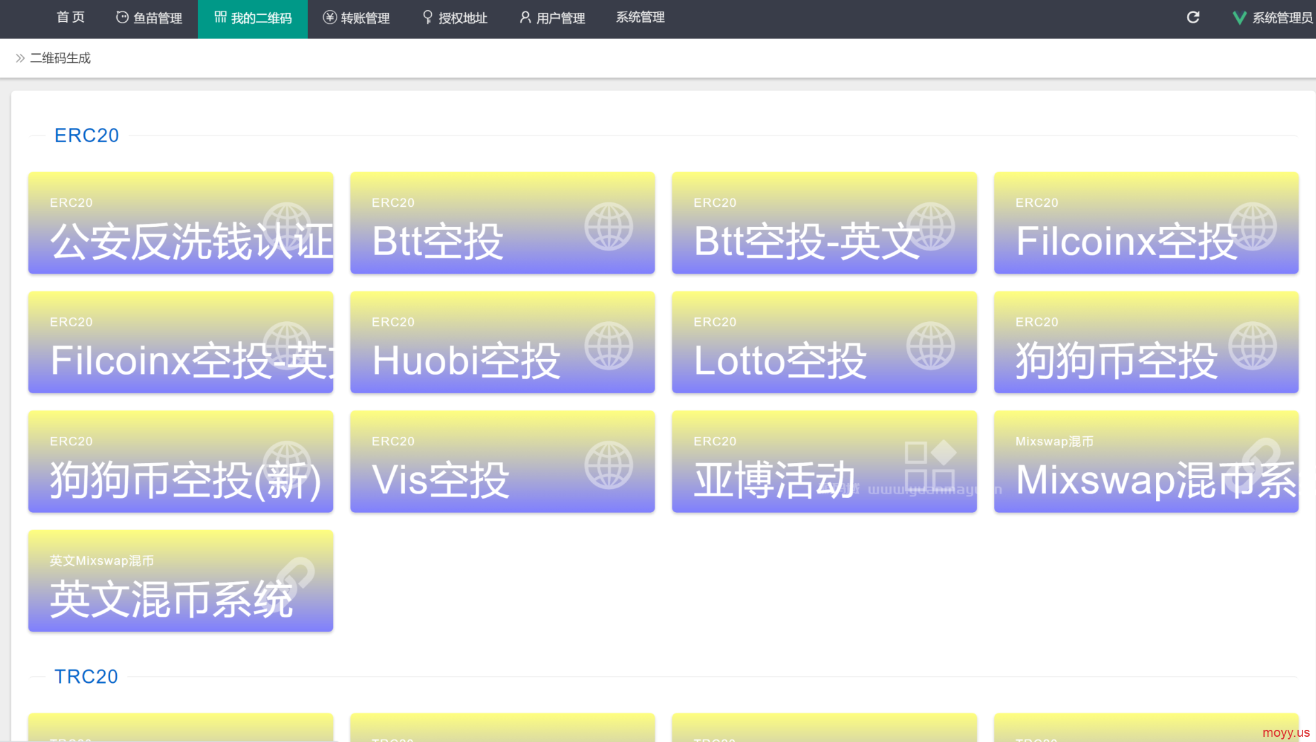Click the 二维码生成 breadcrumb text
Screen dimensions: 1316x742
point(60,58)
